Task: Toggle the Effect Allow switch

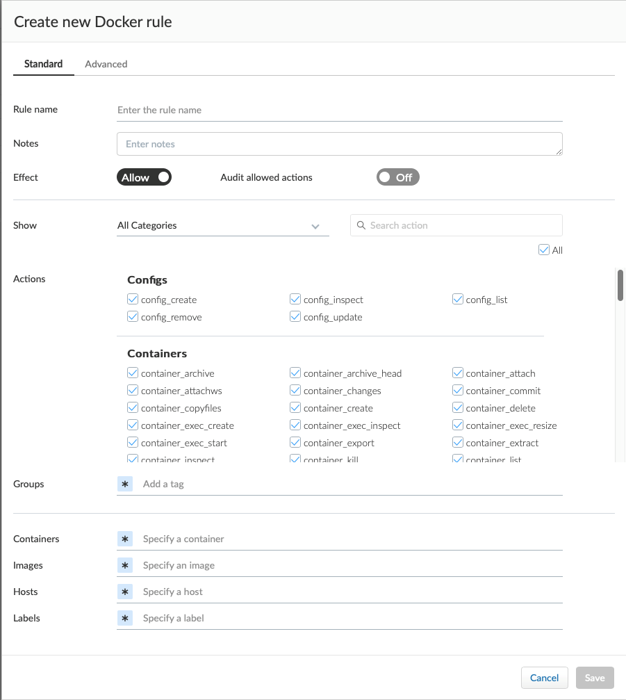Action: [144, 177]
